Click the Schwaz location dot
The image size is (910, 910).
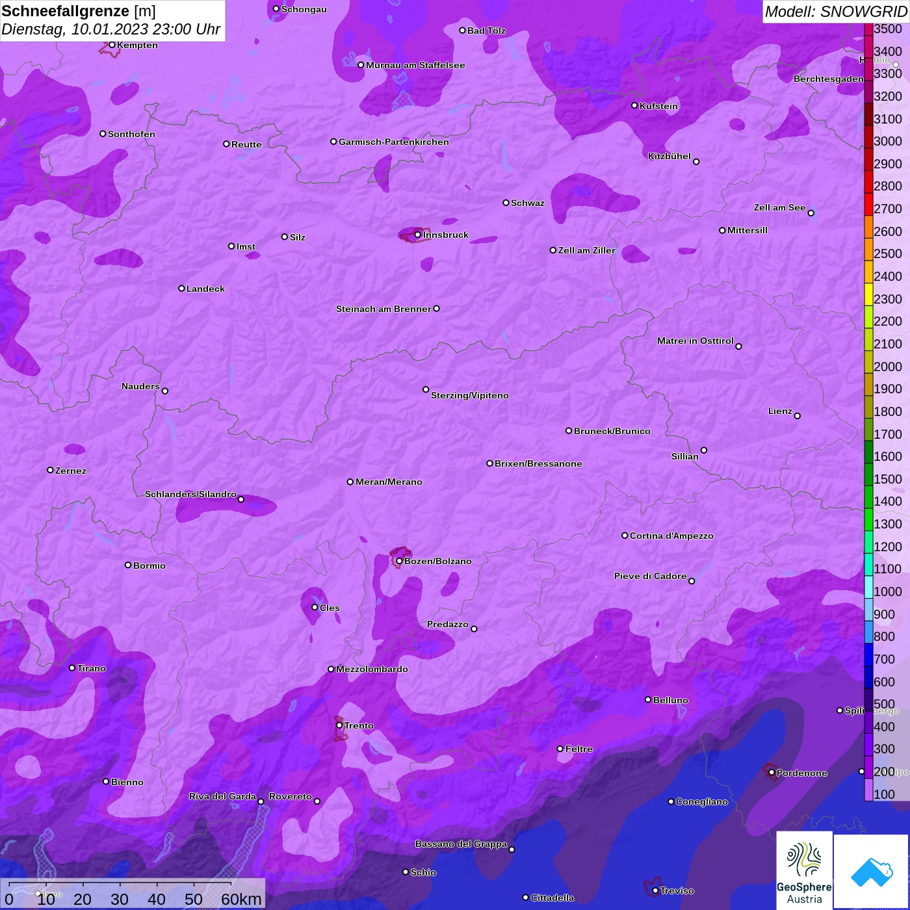point(506,203)
